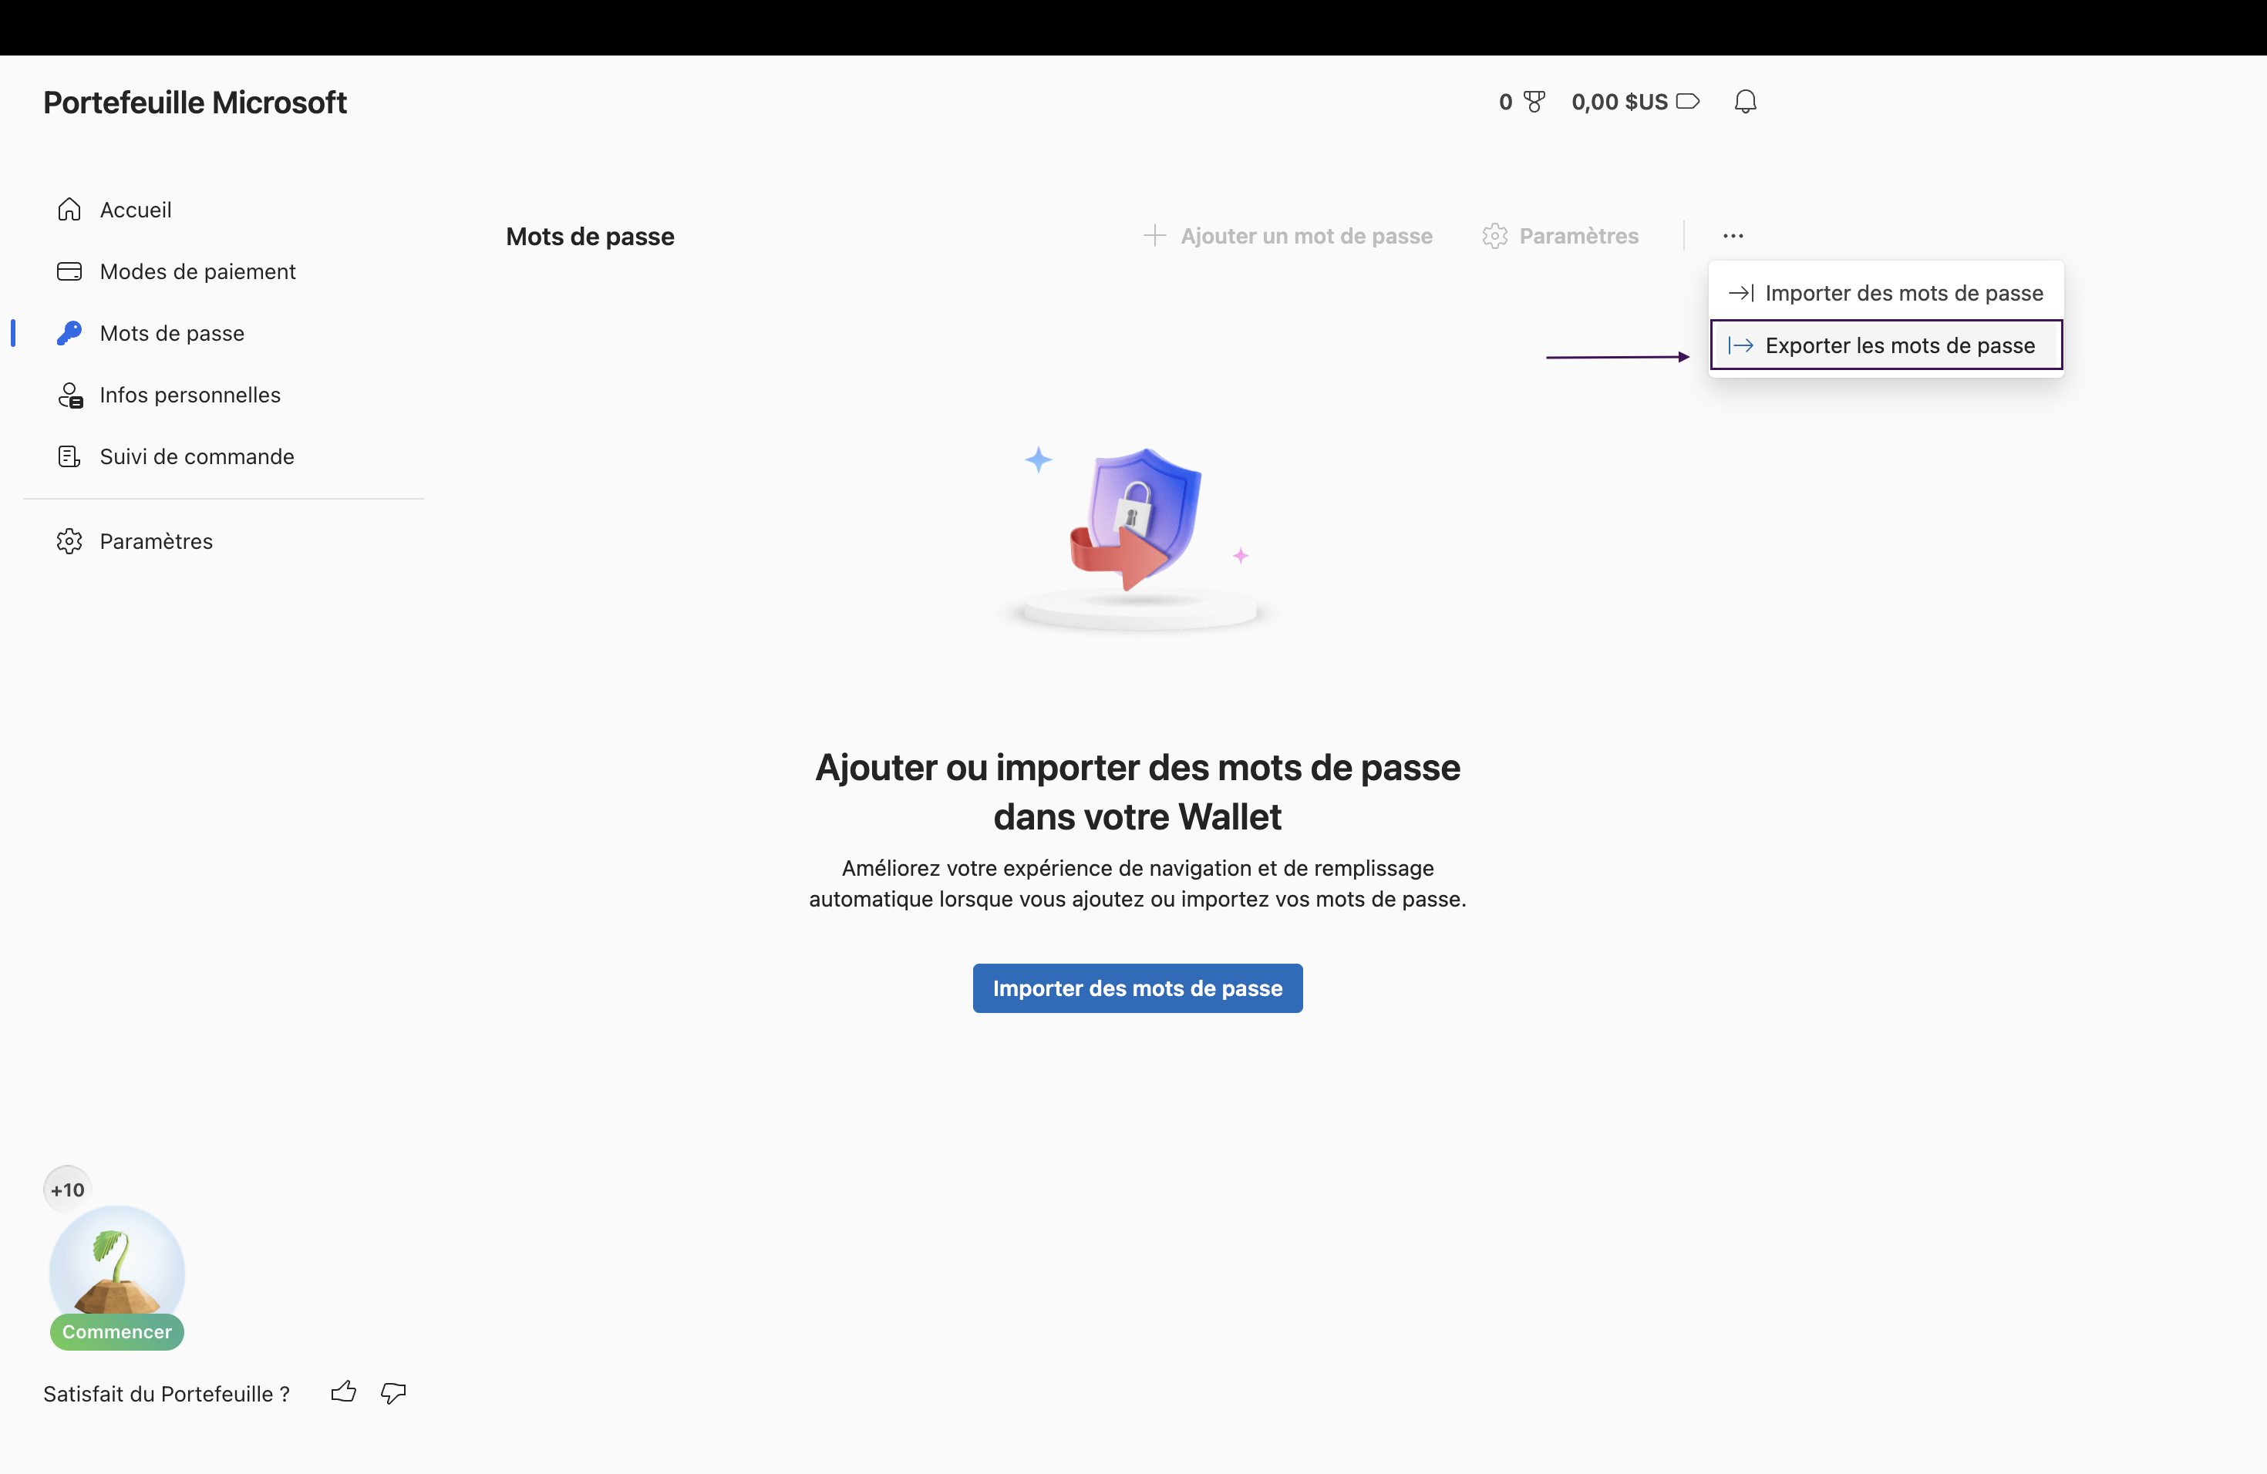The image size is (2267, 1474).
Task: Click the import arrow icon in menu
Action: coord(1741,293)
